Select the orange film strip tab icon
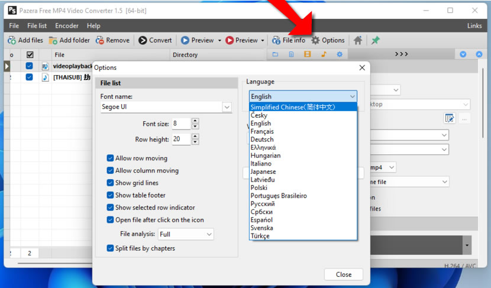 tap(308, 54)
